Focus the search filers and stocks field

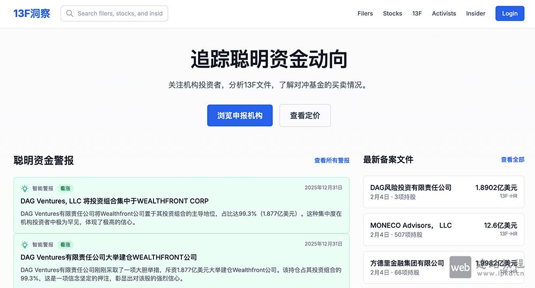[120, 13]
